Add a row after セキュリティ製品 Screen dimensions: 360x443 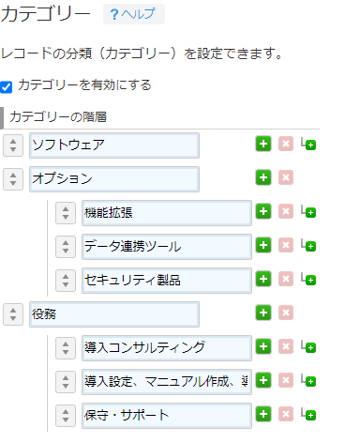[x=263, y=279]
